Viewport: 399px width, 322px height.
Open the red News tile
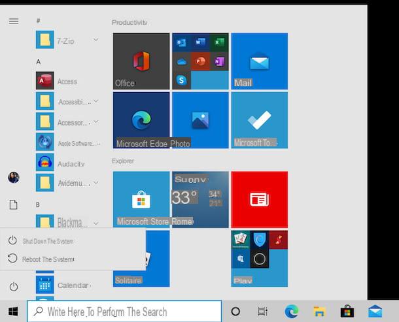click(x=259, y=199)
